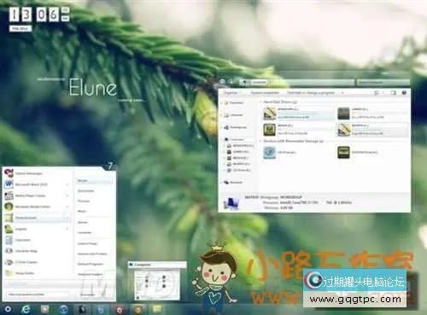The image size is (427, 315).
Task: Expand Windows Media Center jump list arrow
Action: (x=67, y=207)
